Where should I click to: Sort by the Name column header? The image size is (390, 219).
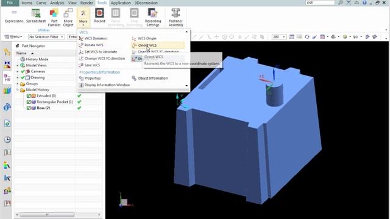click(21, 53)
